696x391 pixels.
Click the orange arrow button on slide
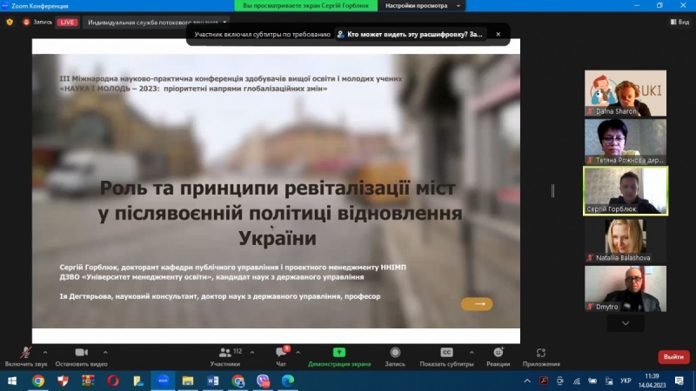point(476,304)
